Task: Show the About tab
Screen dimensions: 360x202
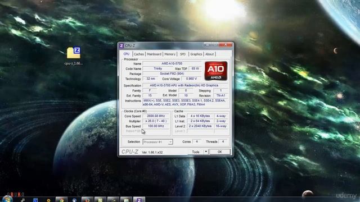Action: pos(210,54)
